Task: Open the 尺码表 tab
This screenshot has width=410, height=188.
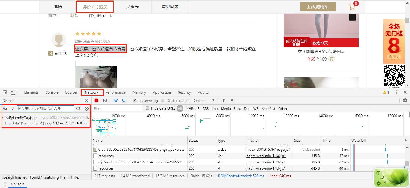Action: (132, 7)
